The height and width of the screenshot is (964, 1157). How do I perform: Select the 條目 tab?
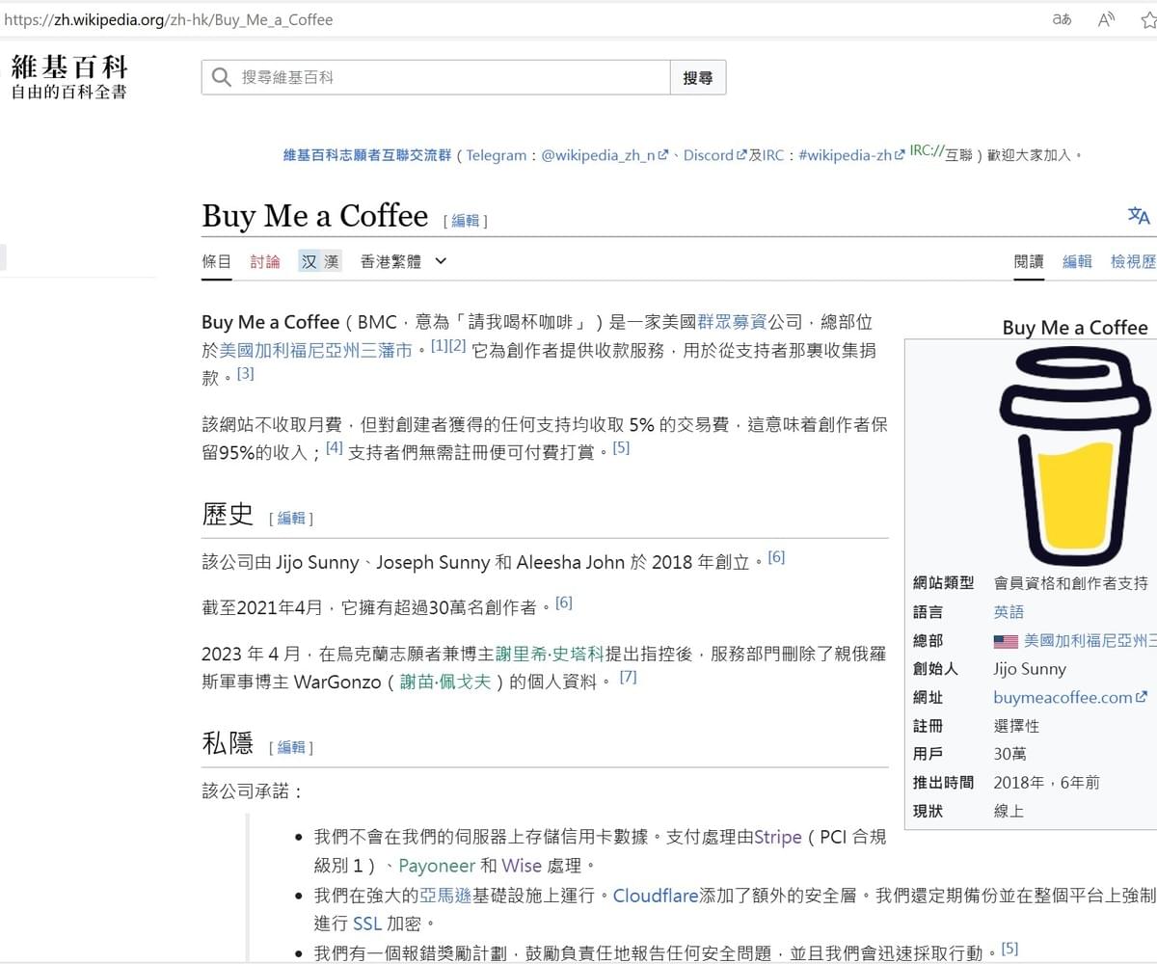tap(216, 261)
